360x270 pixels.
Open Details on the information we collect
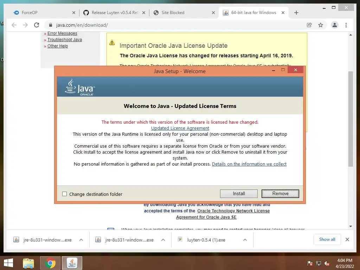click(x=249, y=164)
